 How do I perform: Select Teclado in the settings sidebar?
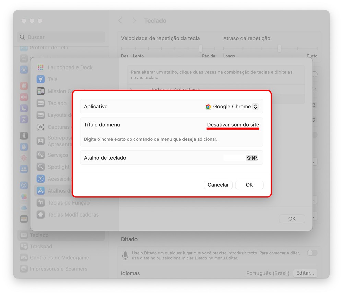tap(39, 235)
